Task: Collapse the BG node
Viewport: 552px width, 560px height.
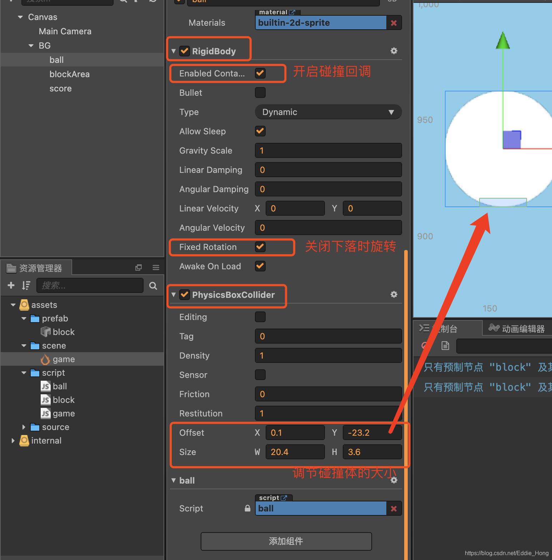Action: click(x=31, y=46)
